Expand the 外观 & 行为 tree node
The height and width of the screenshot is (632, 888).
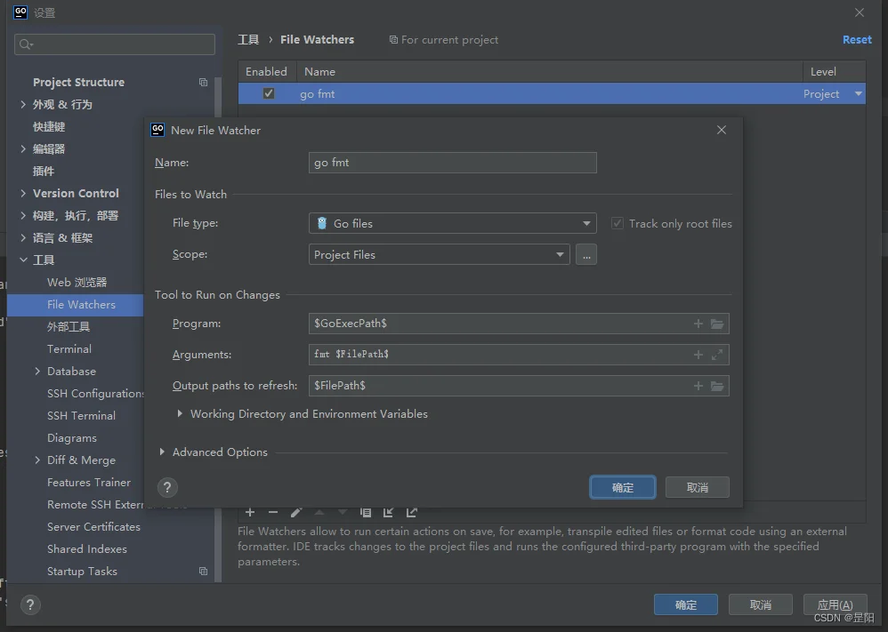23,104
